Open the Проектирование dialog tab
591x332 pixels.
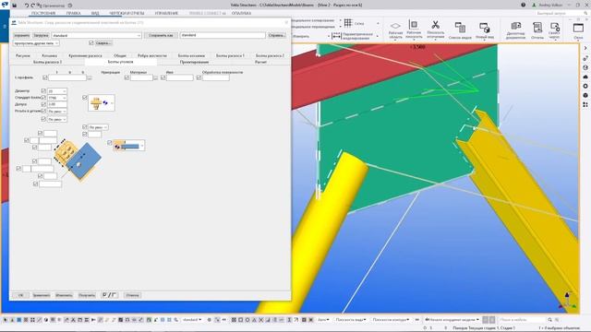pyautogui.click(x=194, y=62)
